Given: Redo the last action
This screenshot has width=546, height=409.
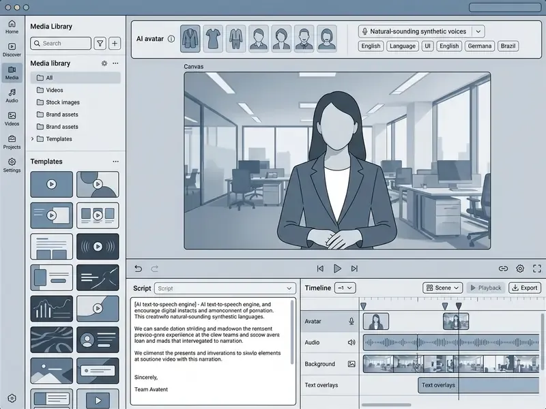Looking at the screenshot, I should point(155,269).
